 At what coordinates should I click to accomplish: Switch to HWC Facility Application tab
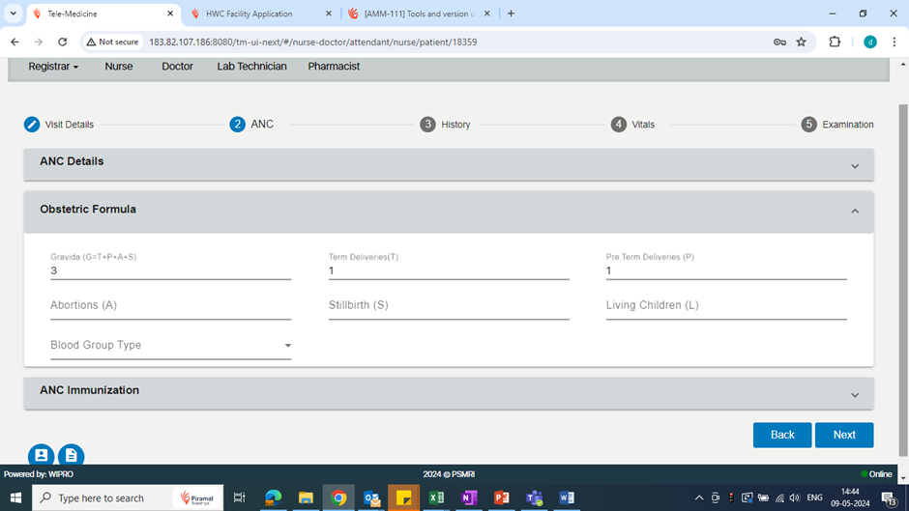tap(260, 14)
